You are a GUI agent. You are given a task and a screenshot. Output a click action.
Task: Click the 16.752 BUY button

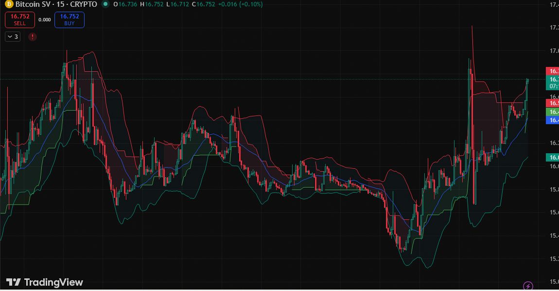pos(70,19)
